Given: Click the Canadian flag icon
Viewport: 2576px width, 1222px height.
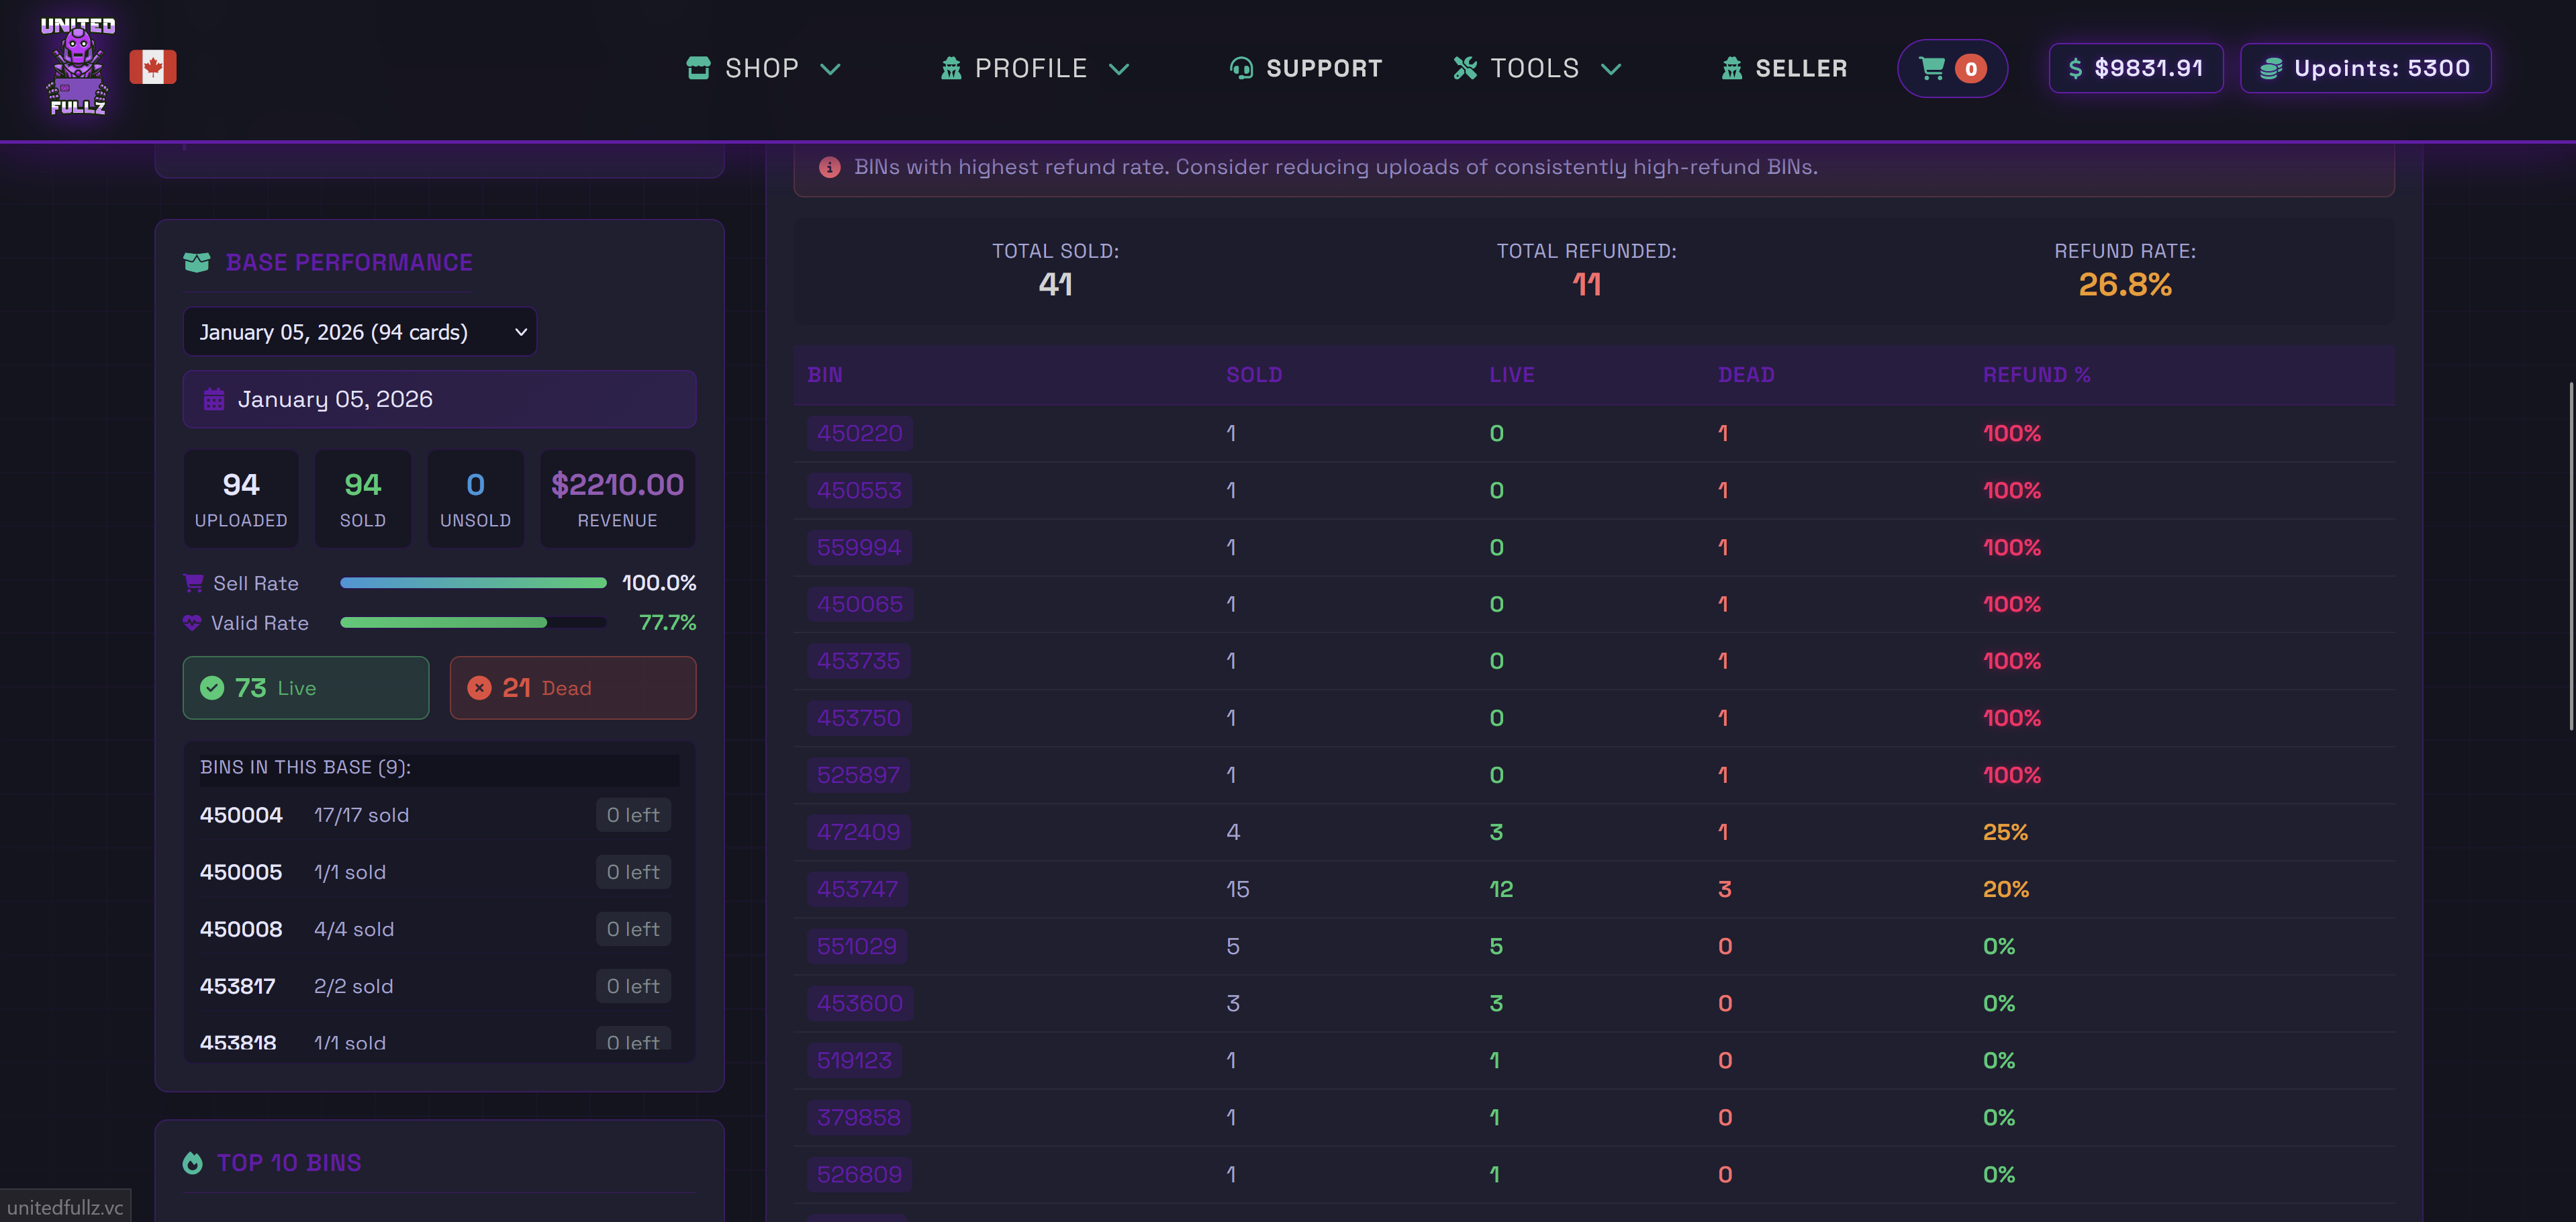Looking at the screenshot, I should tap(153, 67).
